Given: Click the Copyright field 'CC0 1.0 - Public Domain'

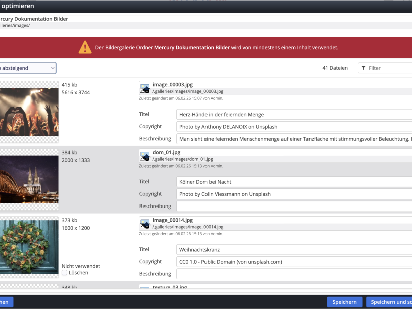Looking at the screenshot, I should coord(294,262).
